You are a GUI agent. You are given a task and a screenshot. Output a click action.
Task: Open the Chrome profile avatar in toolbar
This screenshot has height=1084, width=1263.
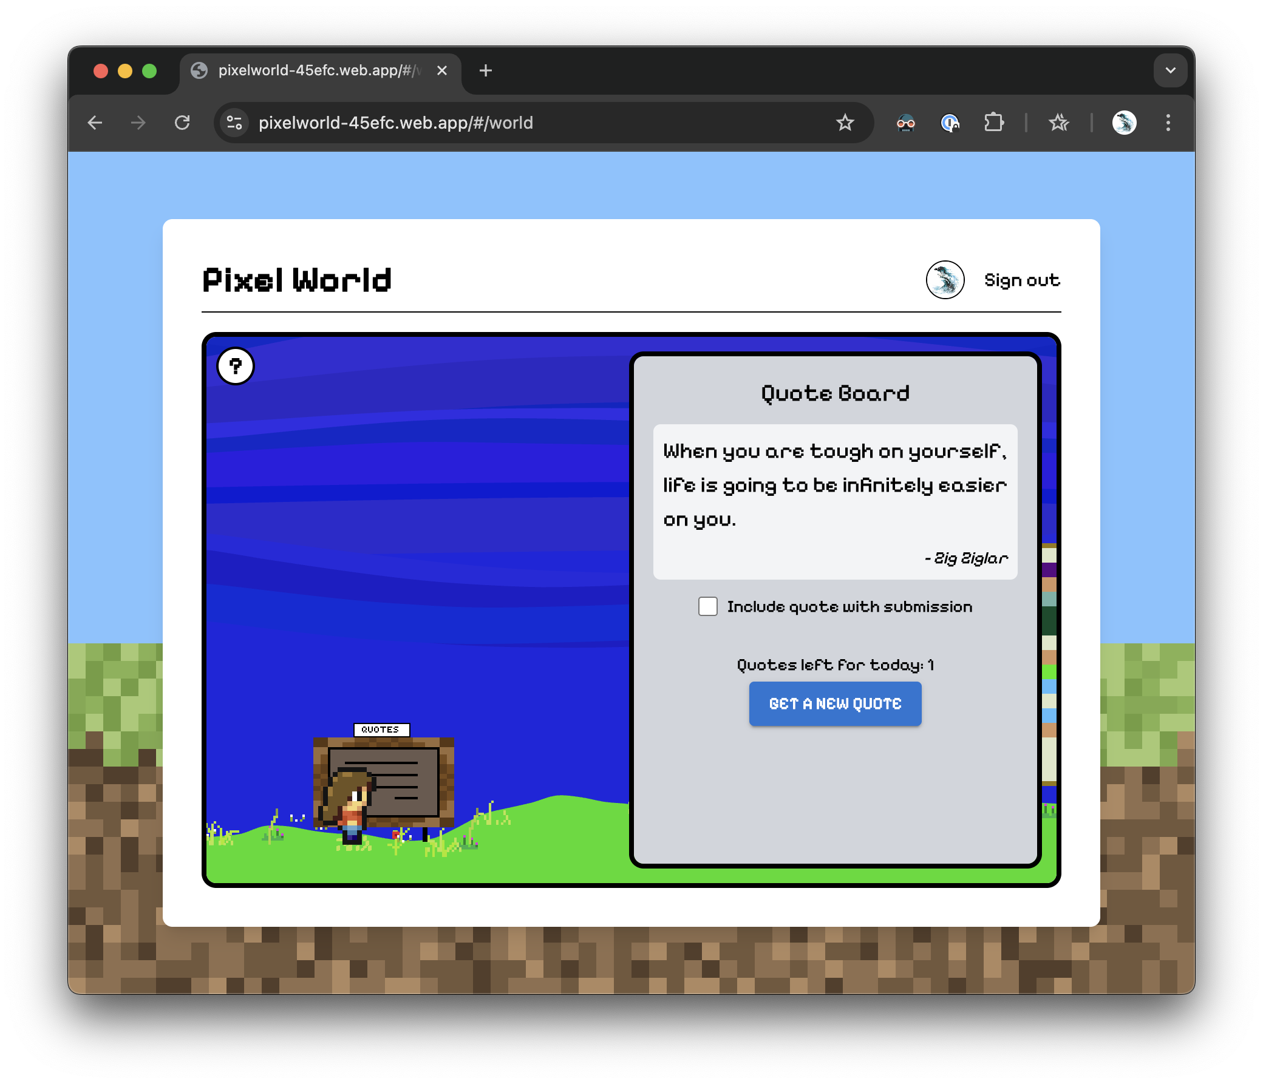(x=1123, y=123)
